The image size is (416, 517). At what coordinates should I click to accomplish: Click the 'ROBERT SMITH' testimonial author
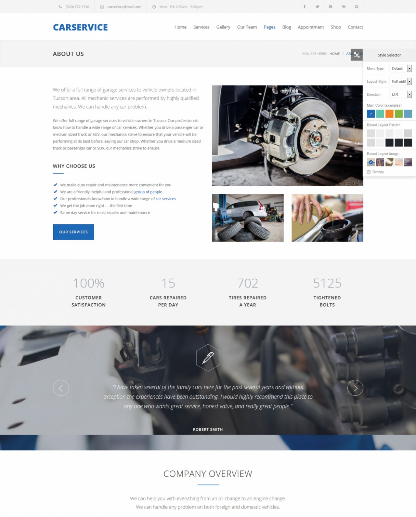[x=208, y=430]
